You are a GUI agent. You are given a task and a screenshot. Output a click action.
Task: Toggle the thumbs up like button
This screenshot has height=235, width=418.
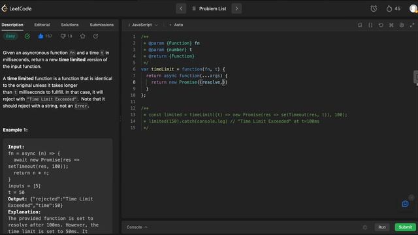(40, 37)
